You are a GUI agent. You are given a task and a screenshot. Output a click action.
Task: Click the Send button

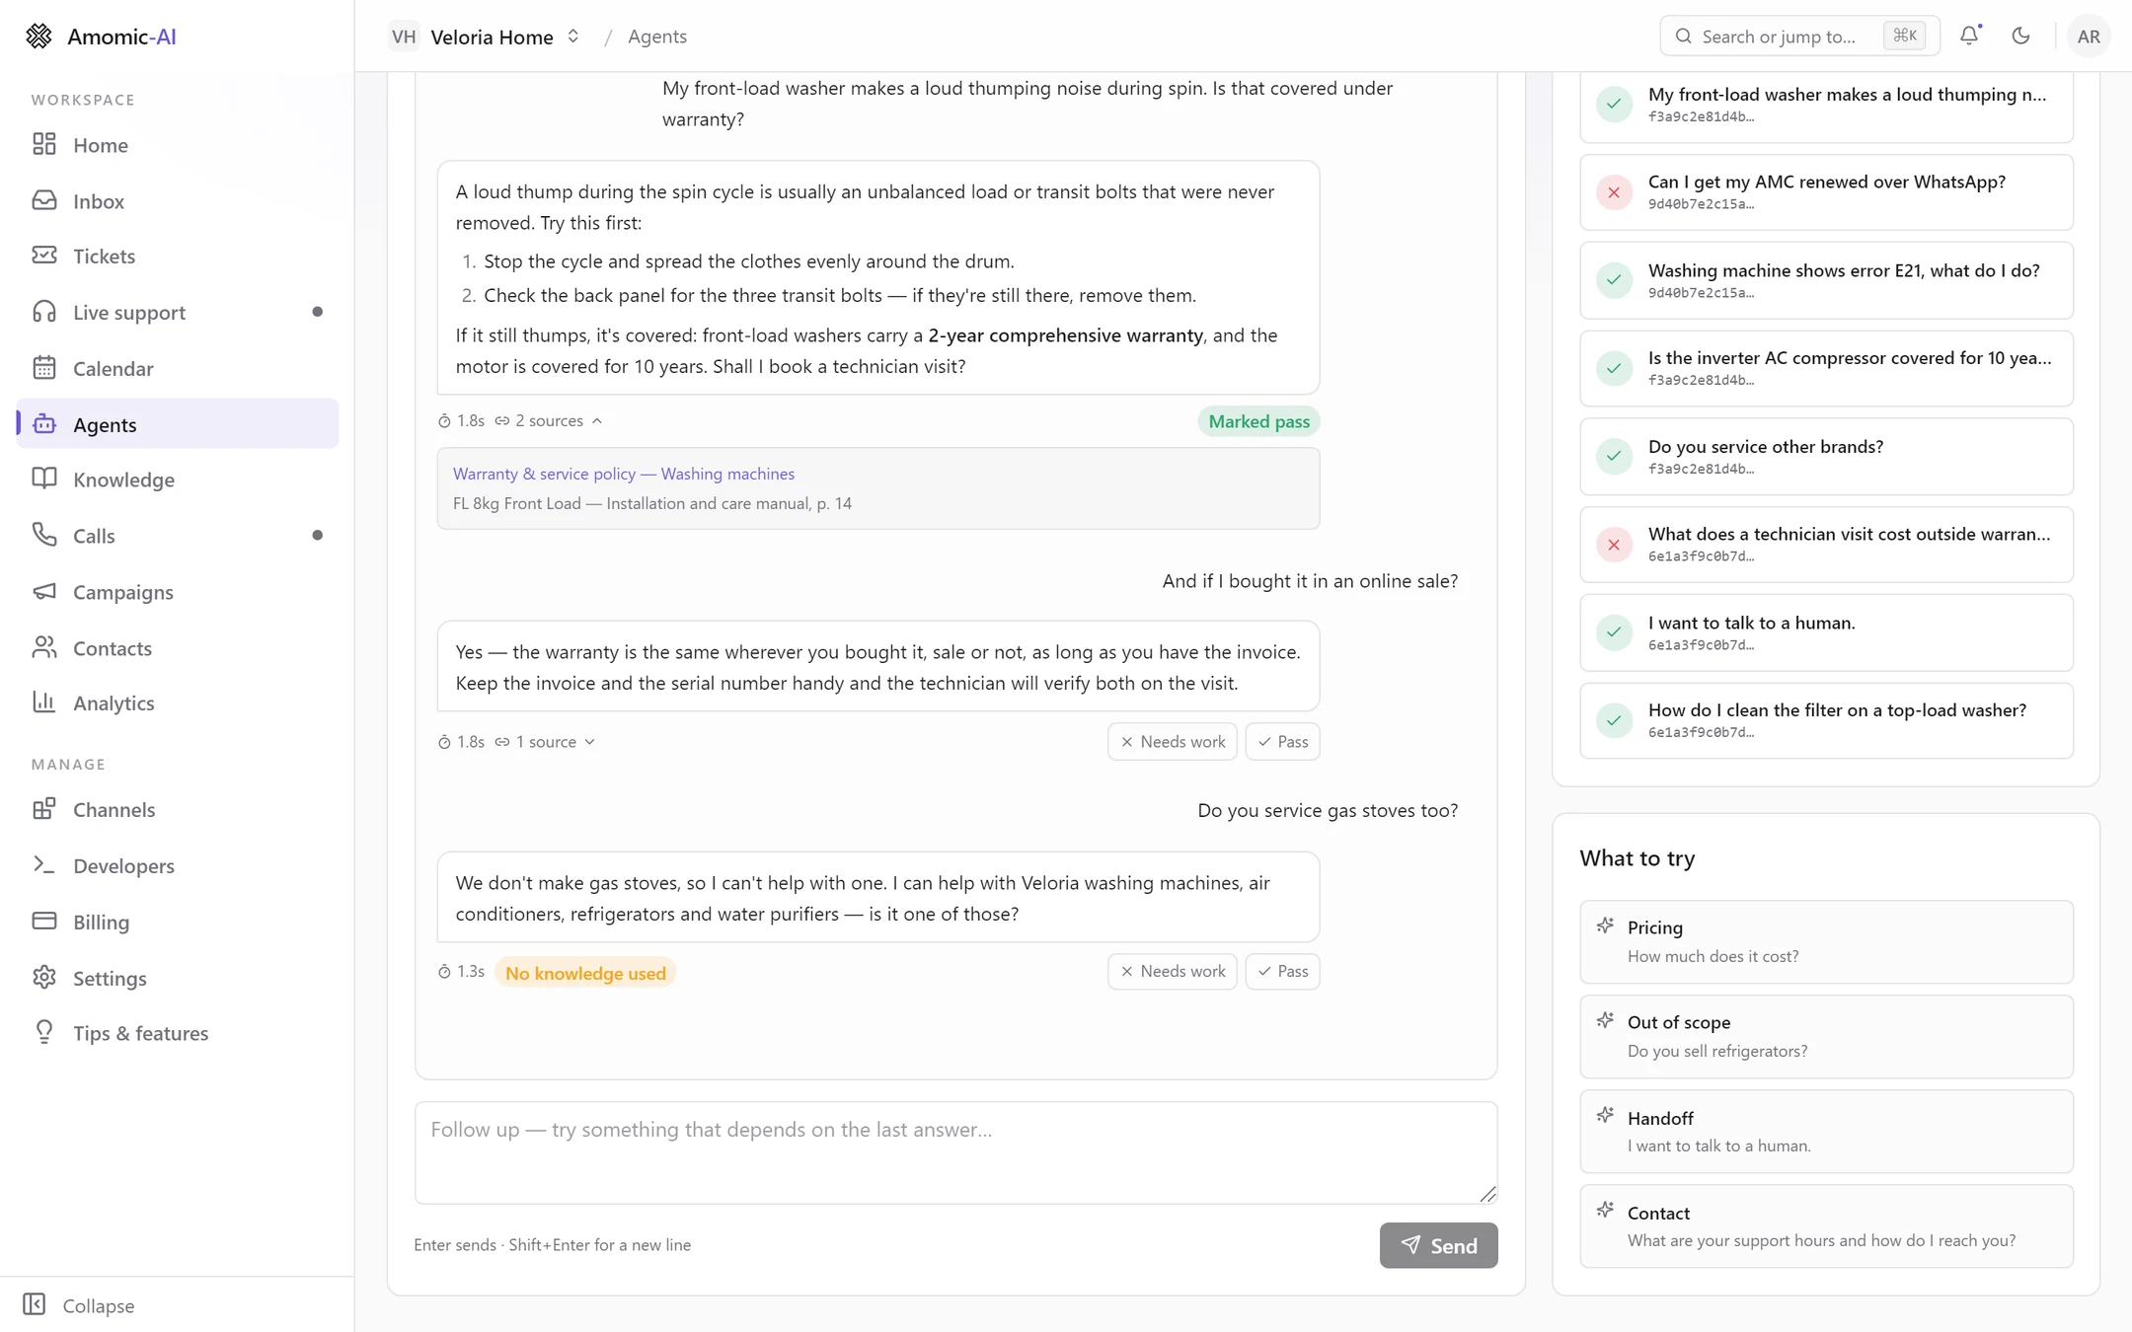click(1438, 1245)
